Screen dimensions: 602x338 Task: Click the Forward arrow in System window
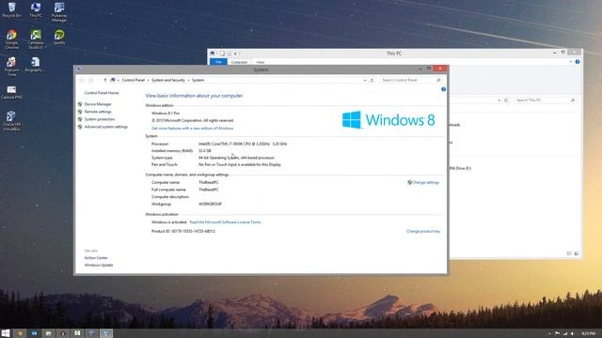click(x=91, y=80)
